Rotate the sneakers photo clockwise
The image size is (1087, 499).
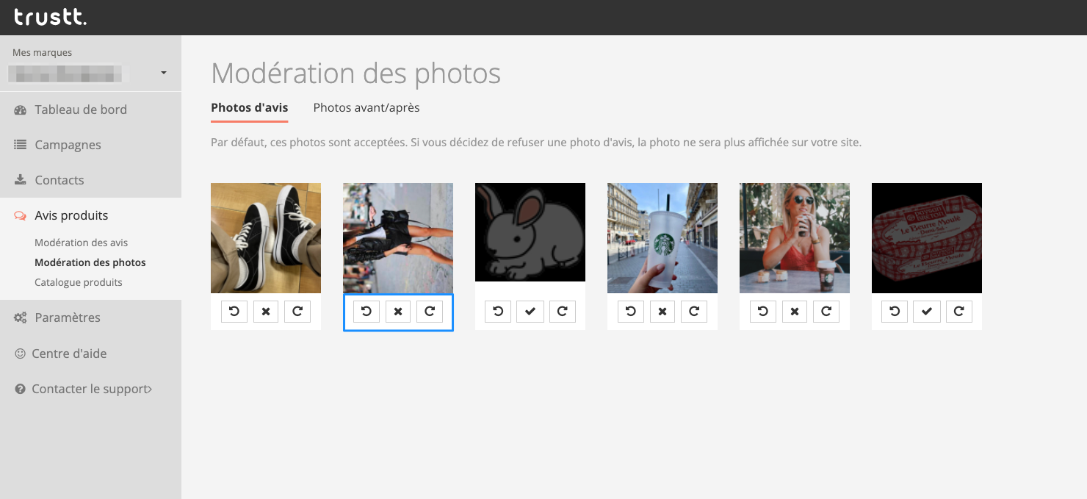coord(297,312)
